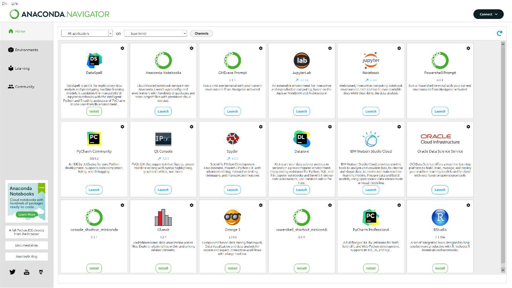Open settings gear on CMD.exe Prompt card
Screen dimensions: 512x288
261,48
